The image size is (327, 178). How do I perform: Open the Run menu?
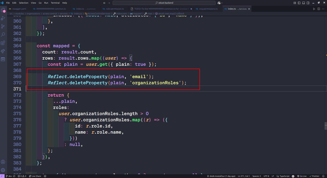46,3
